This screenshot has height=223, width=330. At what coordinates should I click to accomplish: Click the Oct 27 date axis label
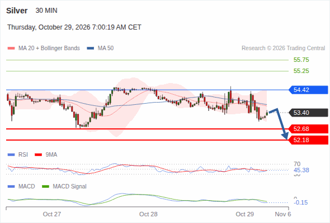(52, 214)
